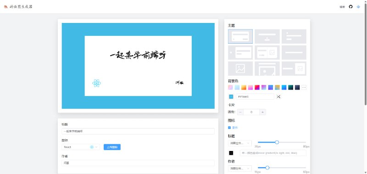Click the React logo in the cover preview
This screenshot has width=367, height=174.
click(96, 83)
